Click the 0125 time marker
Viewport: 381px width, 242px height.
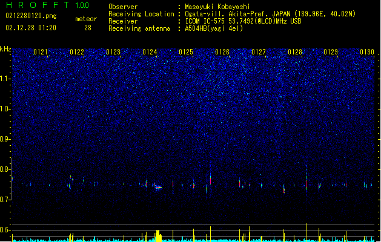pos(186,52)
